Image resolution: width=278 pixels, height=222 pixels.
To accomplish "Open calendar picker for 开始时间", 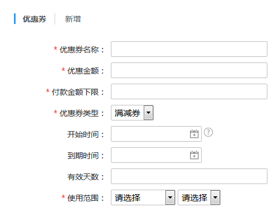I will pyautogui.click(x=194, y=134).
